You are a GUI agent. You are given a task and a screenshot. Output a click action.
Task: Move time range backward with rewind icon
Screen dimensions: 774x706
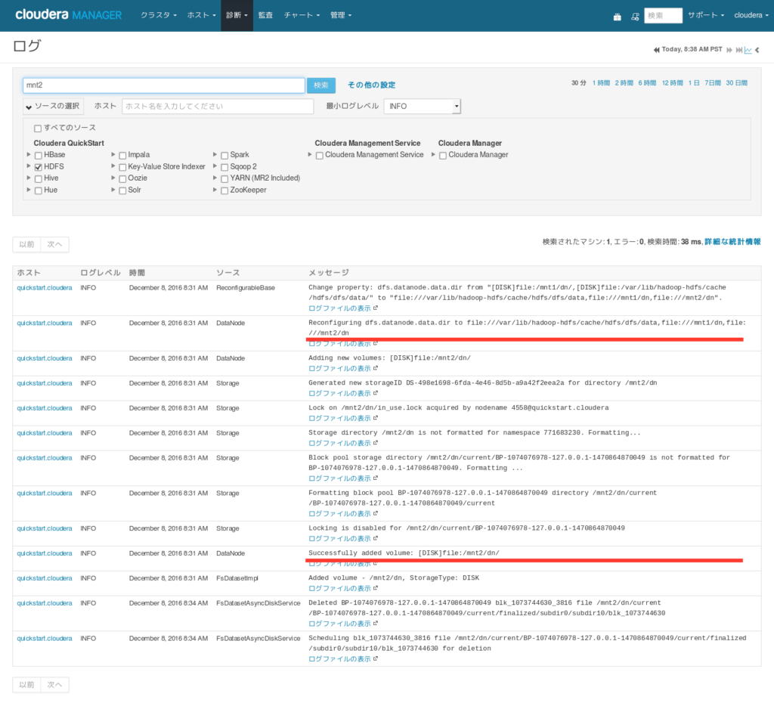[x=657, y=50]
